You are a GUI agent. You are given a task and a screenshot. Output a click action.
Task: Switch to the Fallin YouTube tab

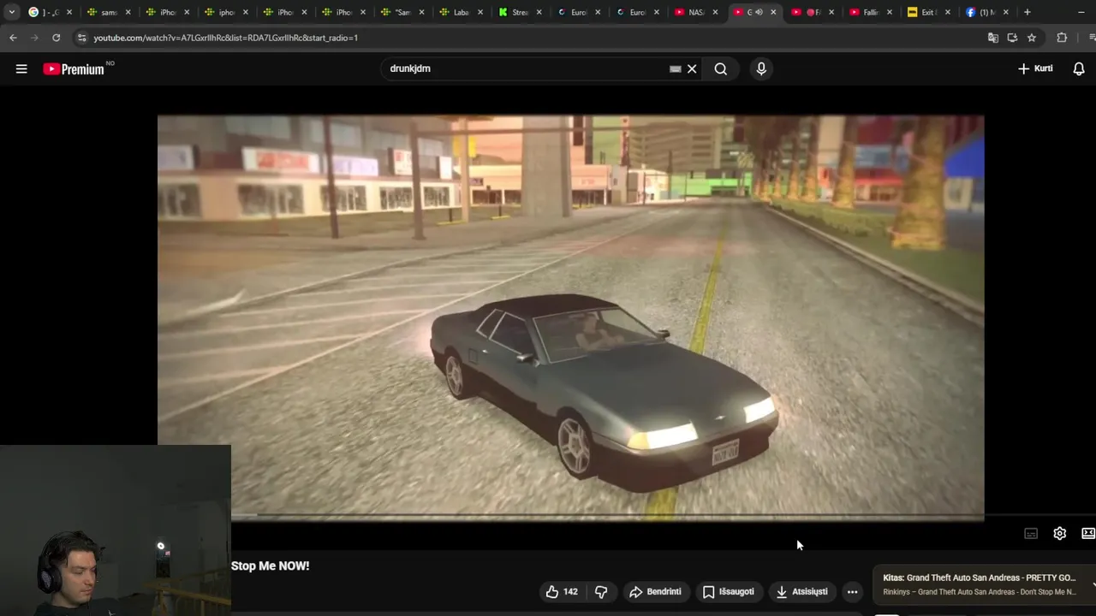(x=870, y=12)
